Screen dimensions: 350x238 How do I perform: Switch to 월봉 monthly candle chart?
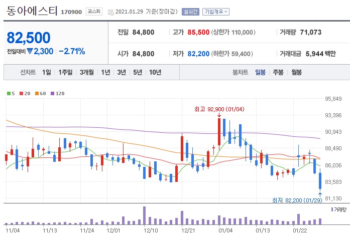tap(296, 72)
